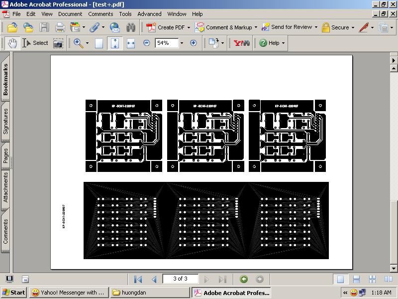Viewport: 398px width, 299px height.
Task: Open the Document menu
Action: coord(70,14)
